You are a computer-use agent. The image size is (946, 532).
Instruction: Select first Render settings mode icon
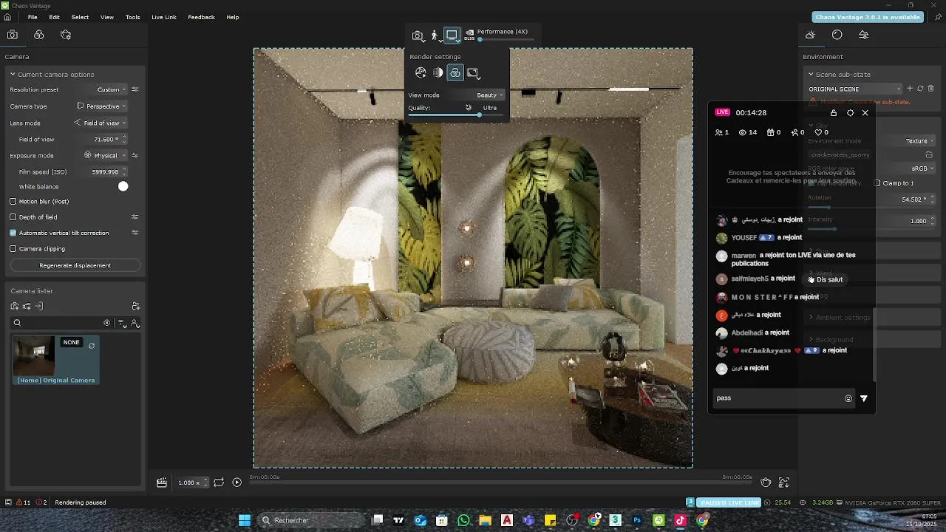[x=421, y=72]
